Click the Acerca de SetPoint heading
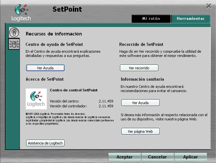Screen dimensions: 216x163 pyautogui.click(x=45, y=79)
